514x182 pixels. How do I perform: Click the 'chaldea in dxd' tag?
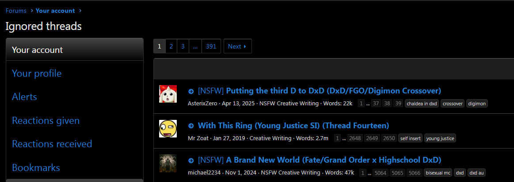pyautogui.click(x=422, y=104)
